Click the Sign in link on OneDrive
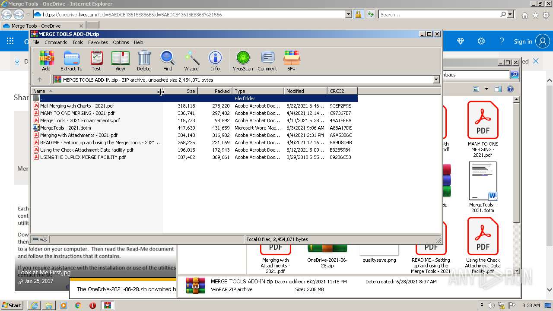Image resolution: width=553 pixels, height=311 pixels. tap(523, 41)
